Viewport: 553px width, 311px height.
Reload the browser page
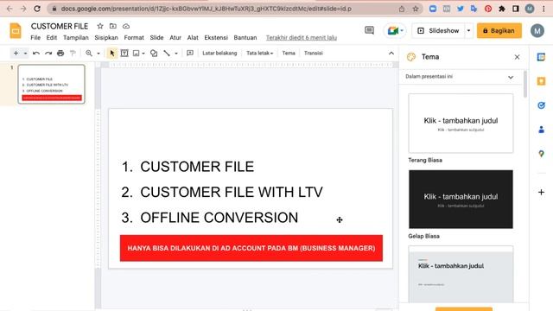coord(37,9)
